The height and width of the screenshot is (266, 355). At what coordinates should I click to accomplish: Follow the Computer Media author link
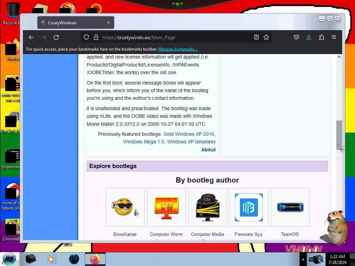coord(207,234)
